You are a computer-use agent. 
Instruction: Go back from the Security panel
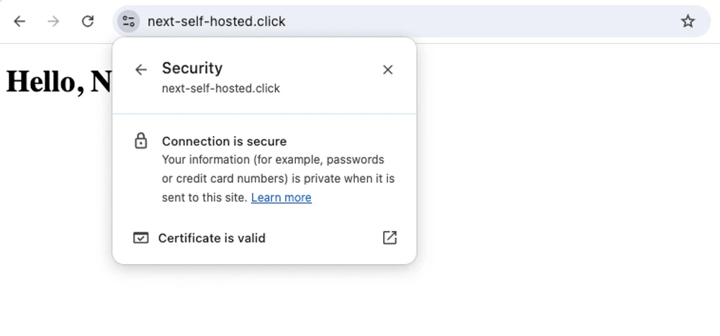click(x=141, y=69)
